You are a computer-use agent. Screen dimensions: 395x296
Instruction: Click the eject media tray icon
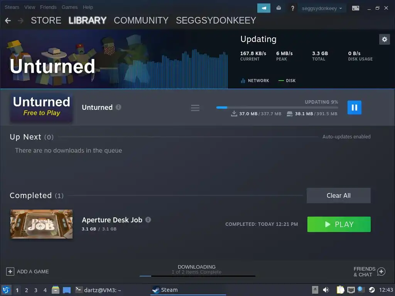coord(315,290)
